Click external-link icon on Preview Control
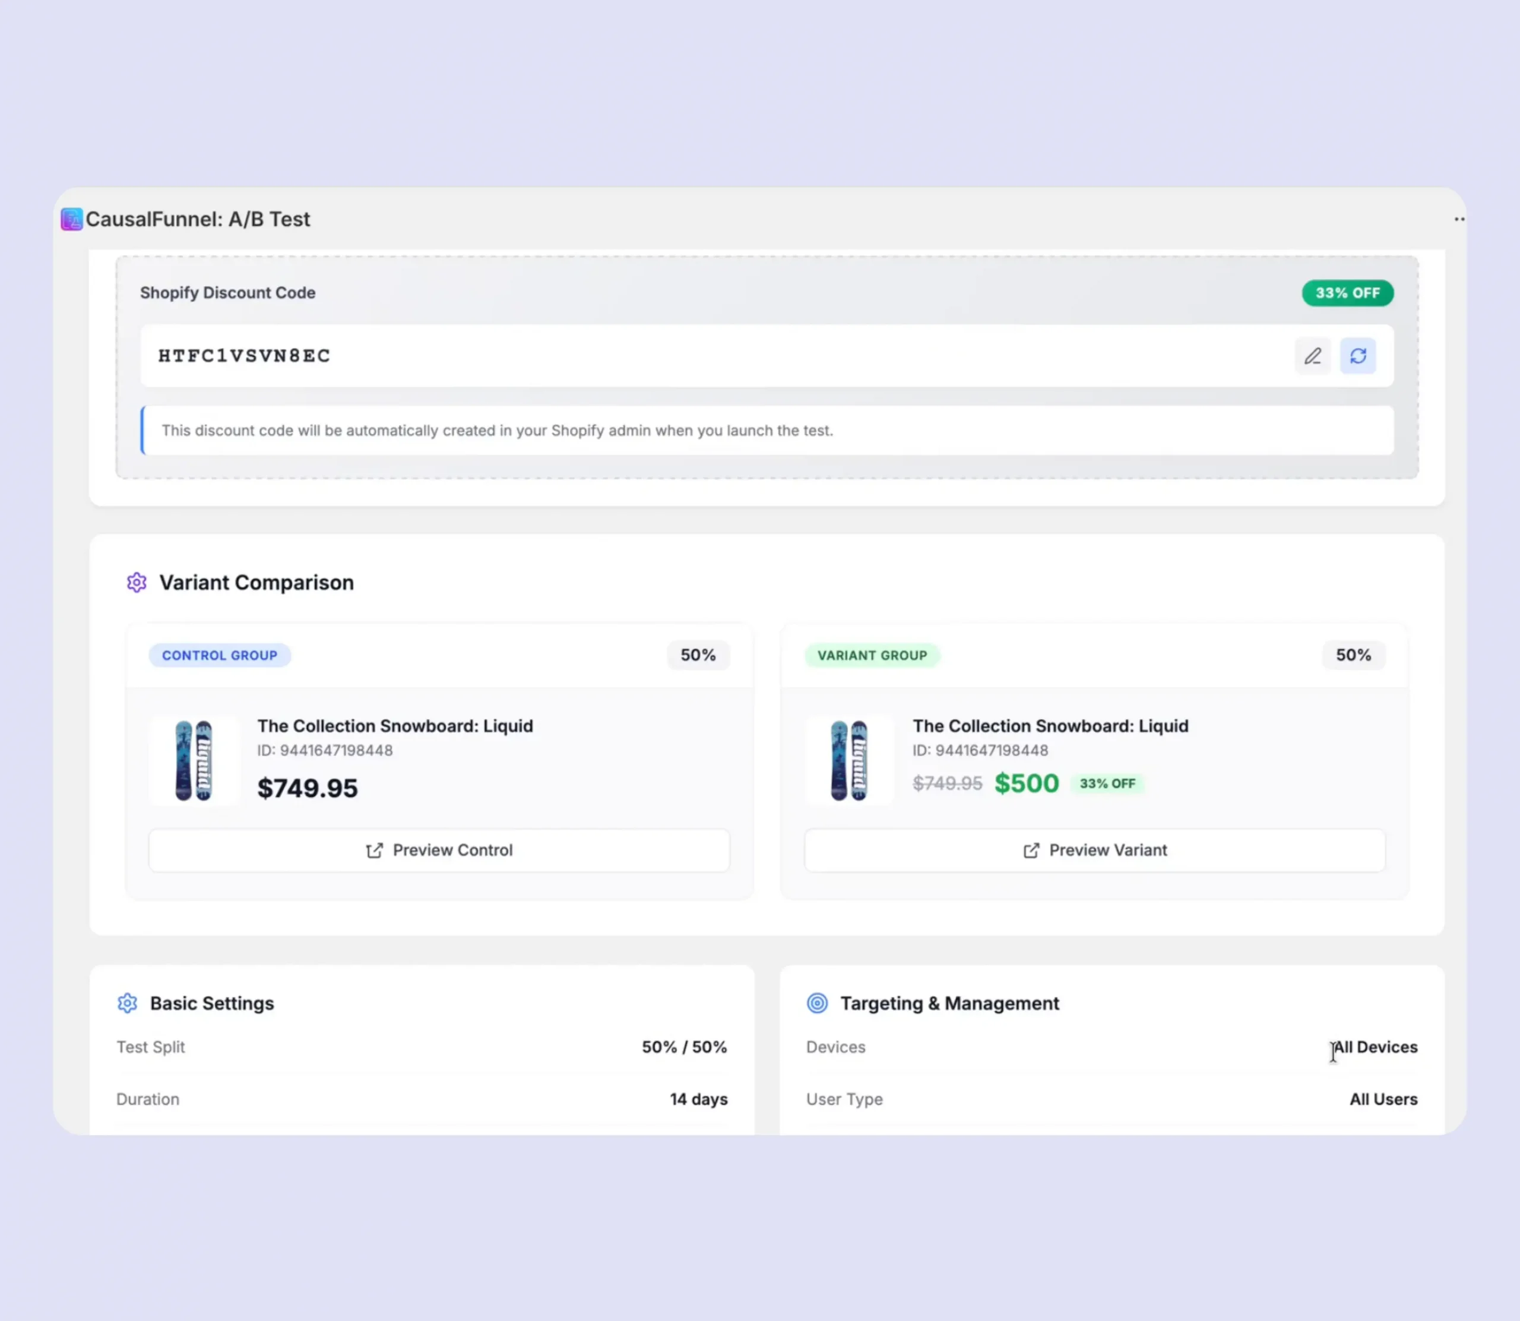This screenshot has width=1520, height=1321. 374,850
